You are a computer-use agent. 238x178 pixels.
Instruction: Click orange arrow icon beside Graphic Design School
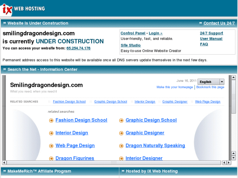click(121, 121)
